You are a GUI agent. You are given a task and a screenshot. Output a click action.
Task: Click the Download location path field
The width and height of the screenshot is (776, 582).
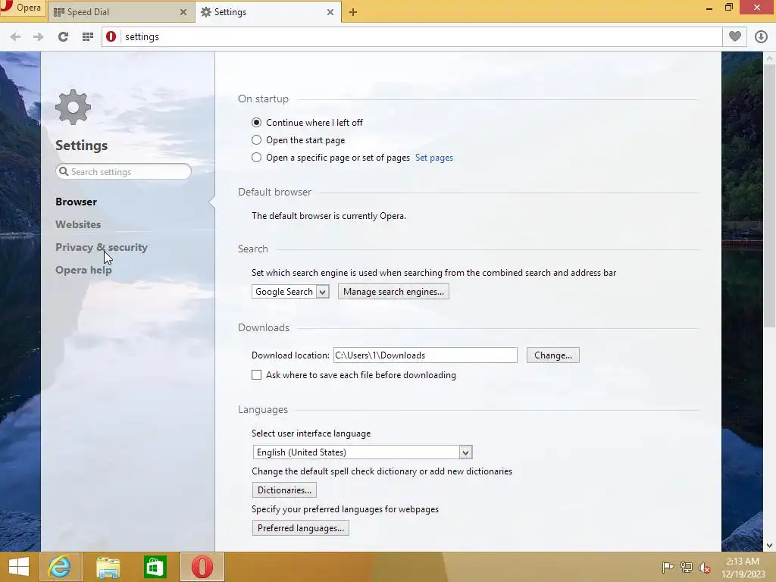tap(425, 355)
